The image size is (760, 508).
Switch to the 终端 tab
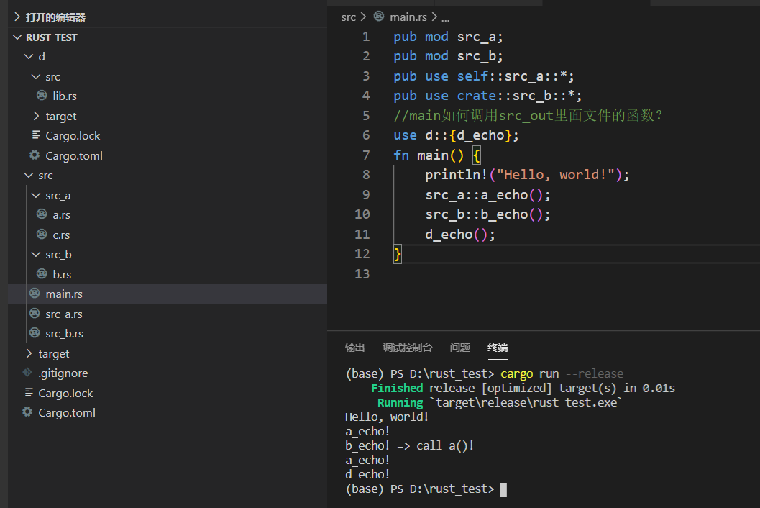pos(497,347)
